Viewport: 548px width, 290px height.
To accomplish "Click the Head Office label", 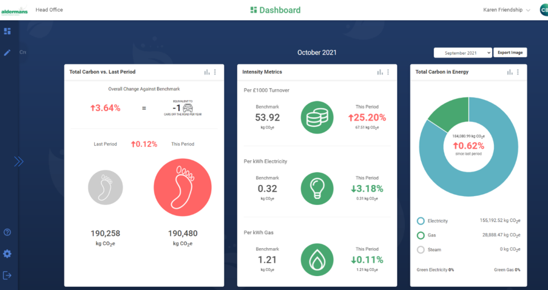I will [x=49, y=10].
